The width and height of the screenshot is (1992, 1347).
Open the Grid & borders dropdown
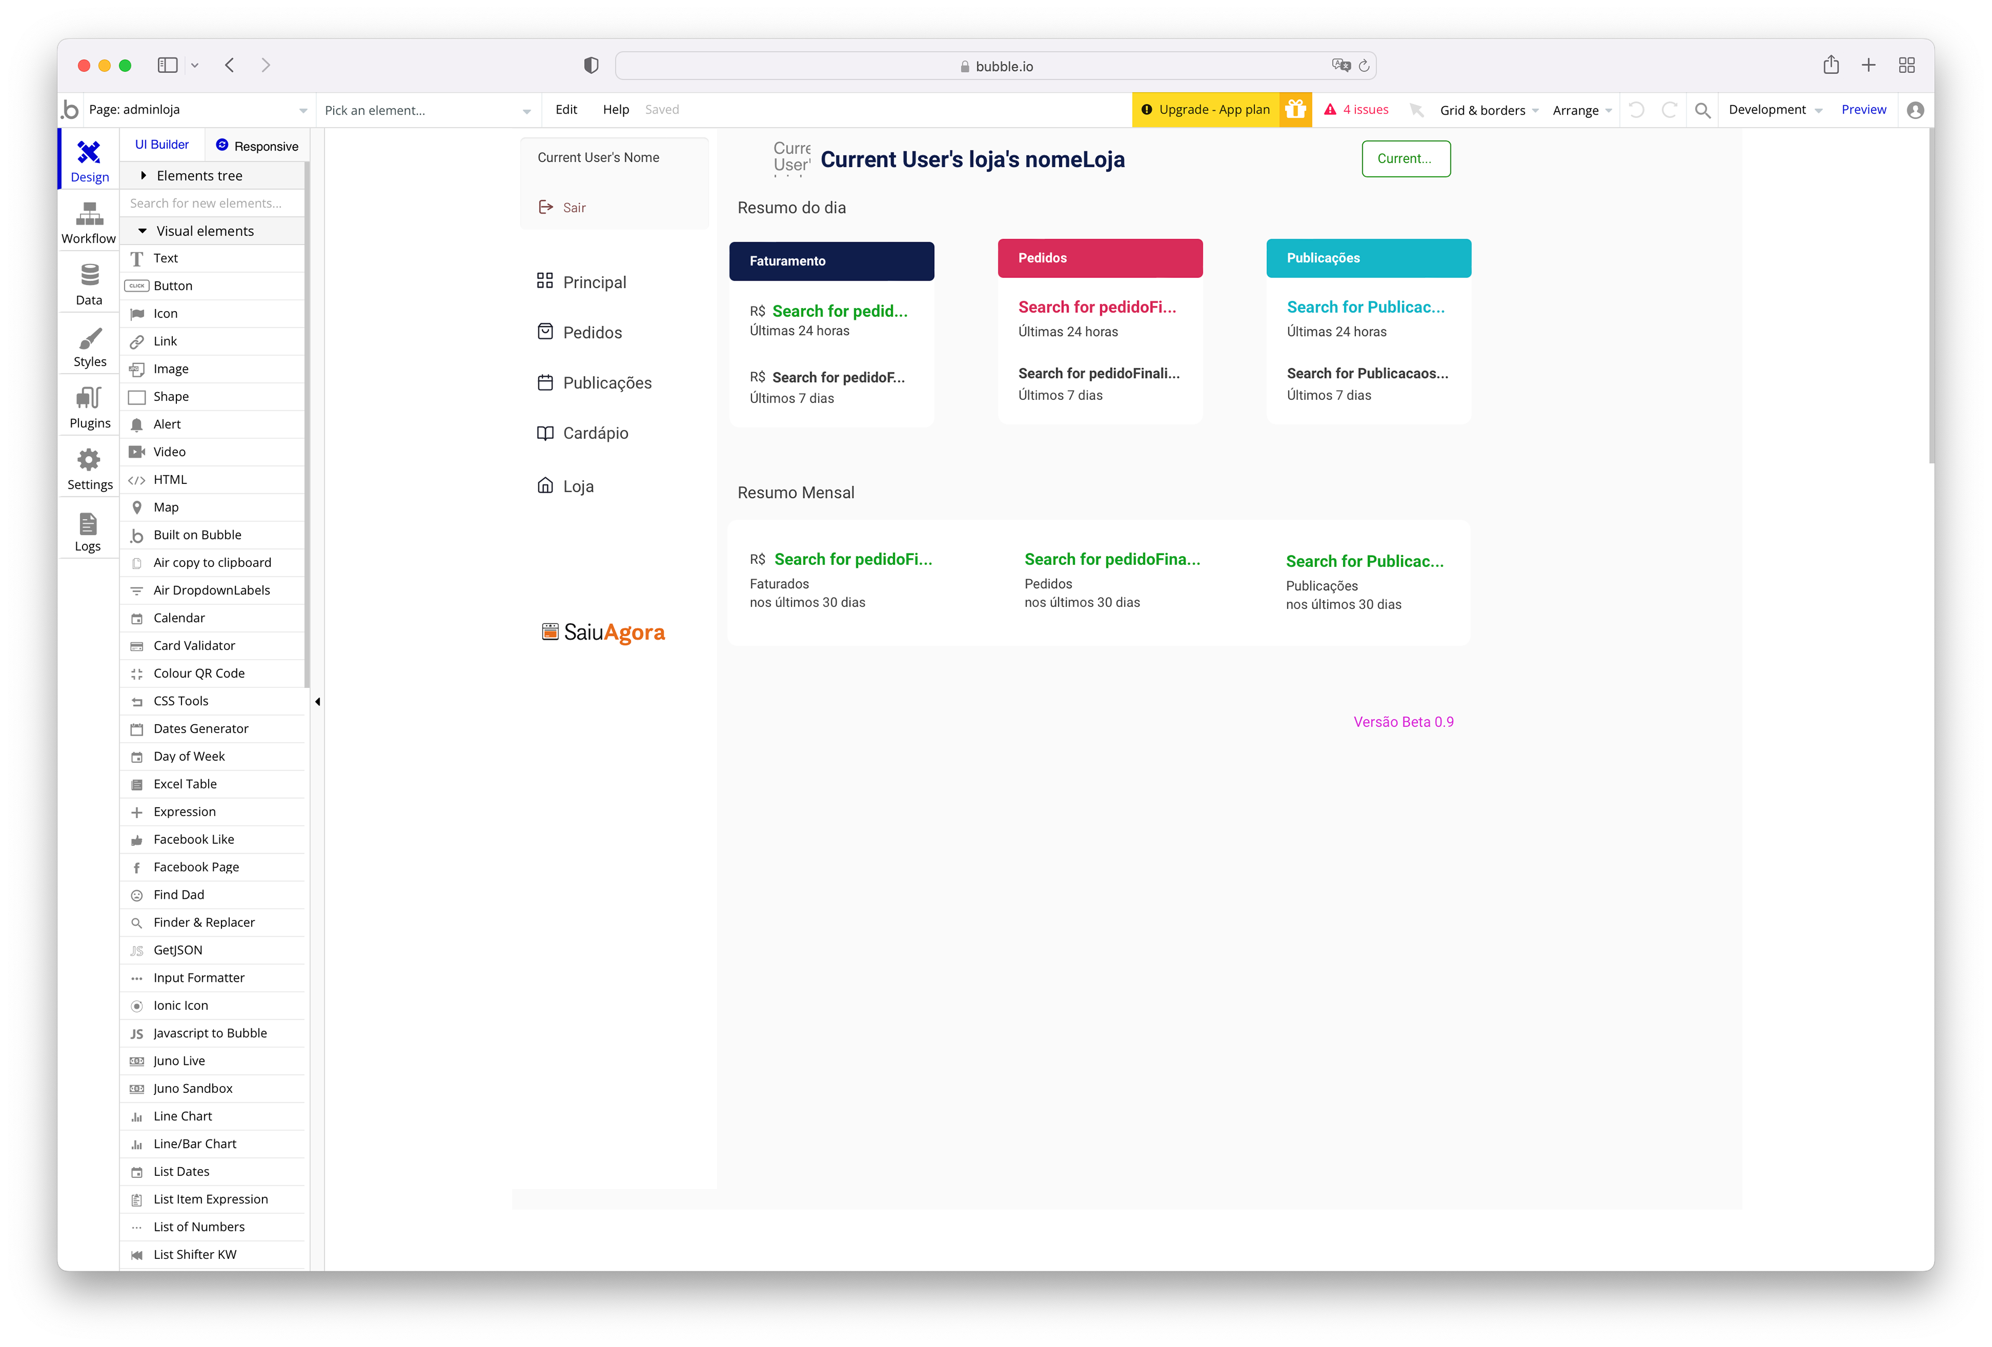pos(1489,109)
